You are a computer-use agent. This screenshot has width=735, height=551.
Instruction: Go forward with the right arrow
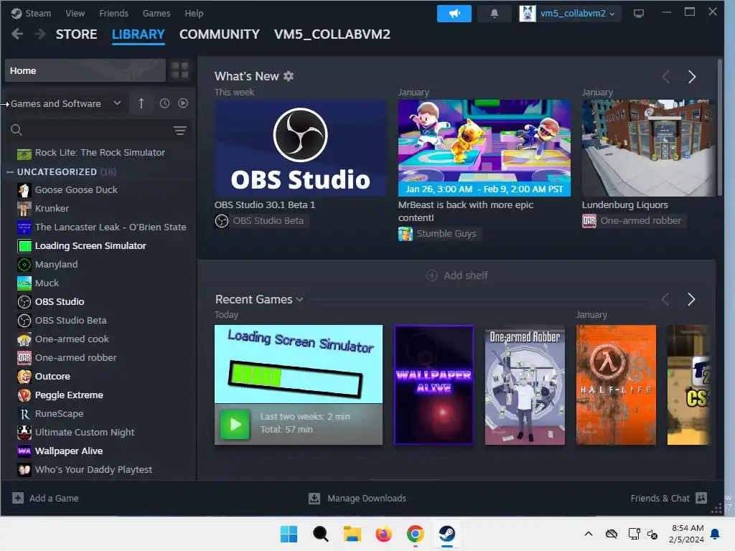click(x=40, y=34)
